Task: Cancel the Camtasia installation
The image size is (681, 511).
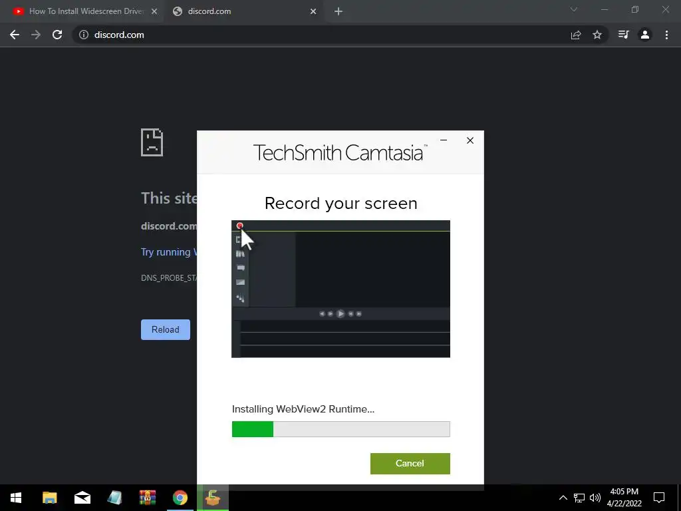Action: pos(410,463)
